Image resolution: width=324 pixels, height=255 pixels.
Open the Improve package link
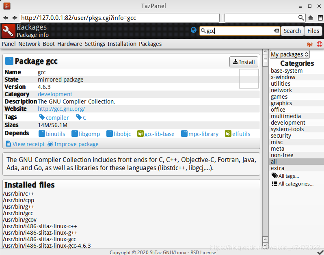76,144
